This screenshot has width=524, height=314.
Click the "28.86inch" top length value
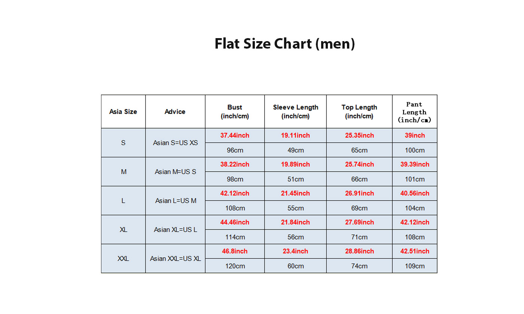point(359,251)
